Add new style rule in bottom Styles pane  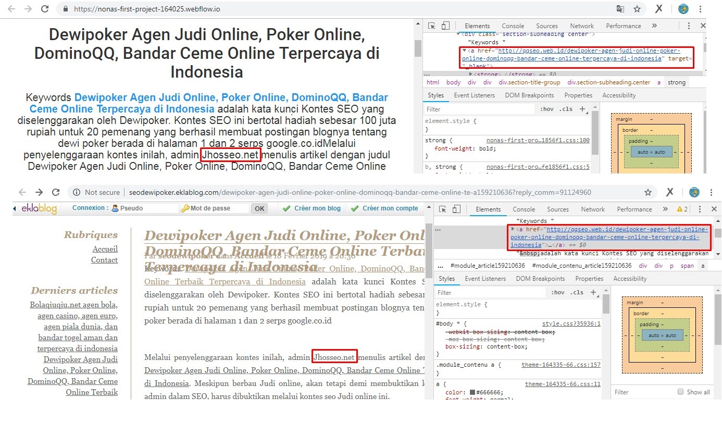[593, 292]
